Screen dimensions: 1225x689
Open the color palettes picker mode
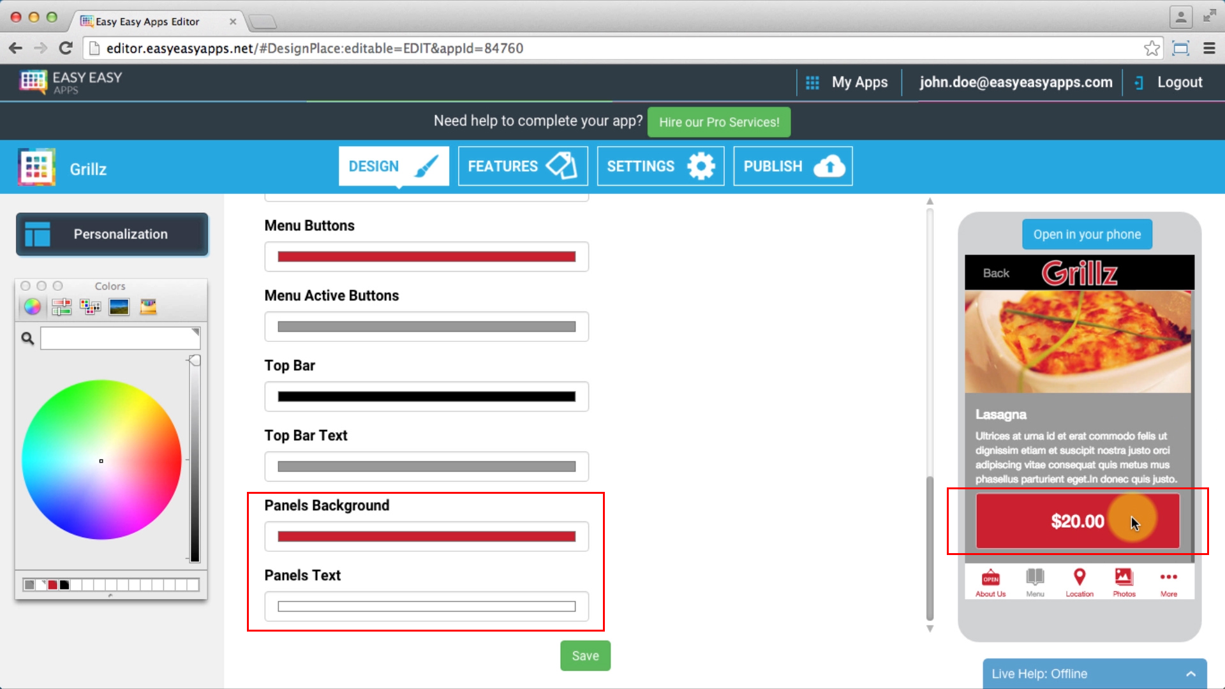click(x=90, y=307)
